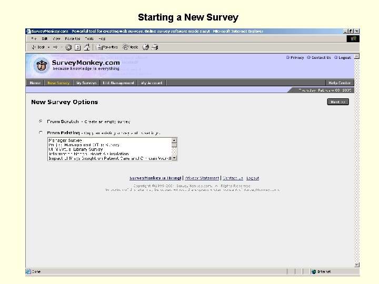Click the SurveyMonkey monkey logo

(42, 65)
